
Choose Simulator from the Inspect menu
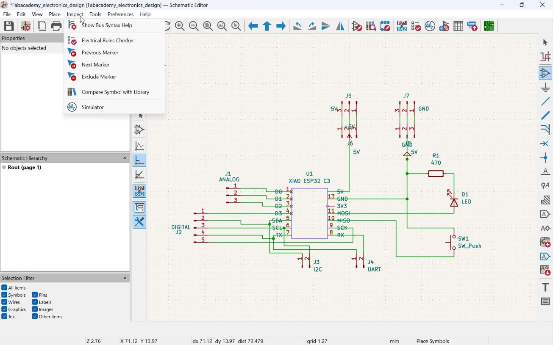click(x=92, y=108)
